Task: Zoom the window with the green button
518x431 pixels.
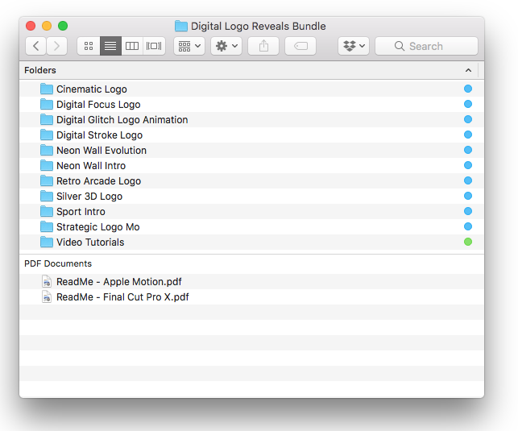Action: coord(63,26)
